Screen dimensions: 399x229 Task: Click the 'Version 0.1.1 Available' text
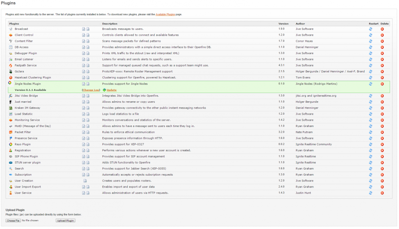[30, 90]
